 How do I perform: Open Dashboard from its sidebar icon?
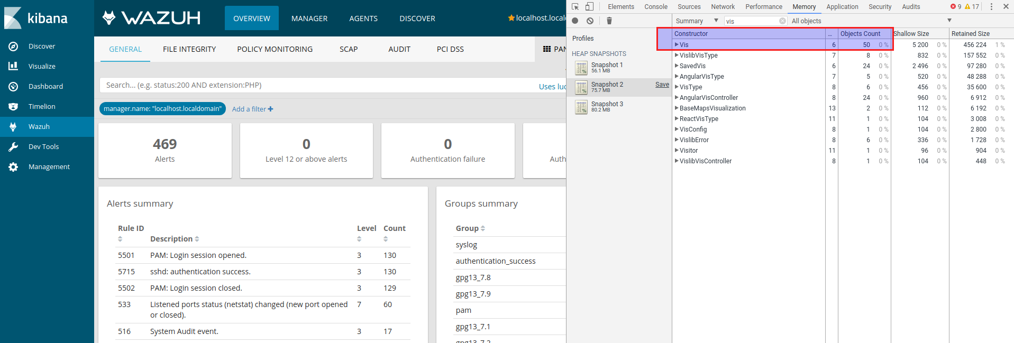13,86
